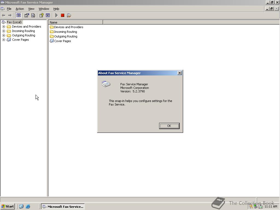The width and height of the screenshot is (280, 210).
Task: Open the Start menu
Action: 7,206
